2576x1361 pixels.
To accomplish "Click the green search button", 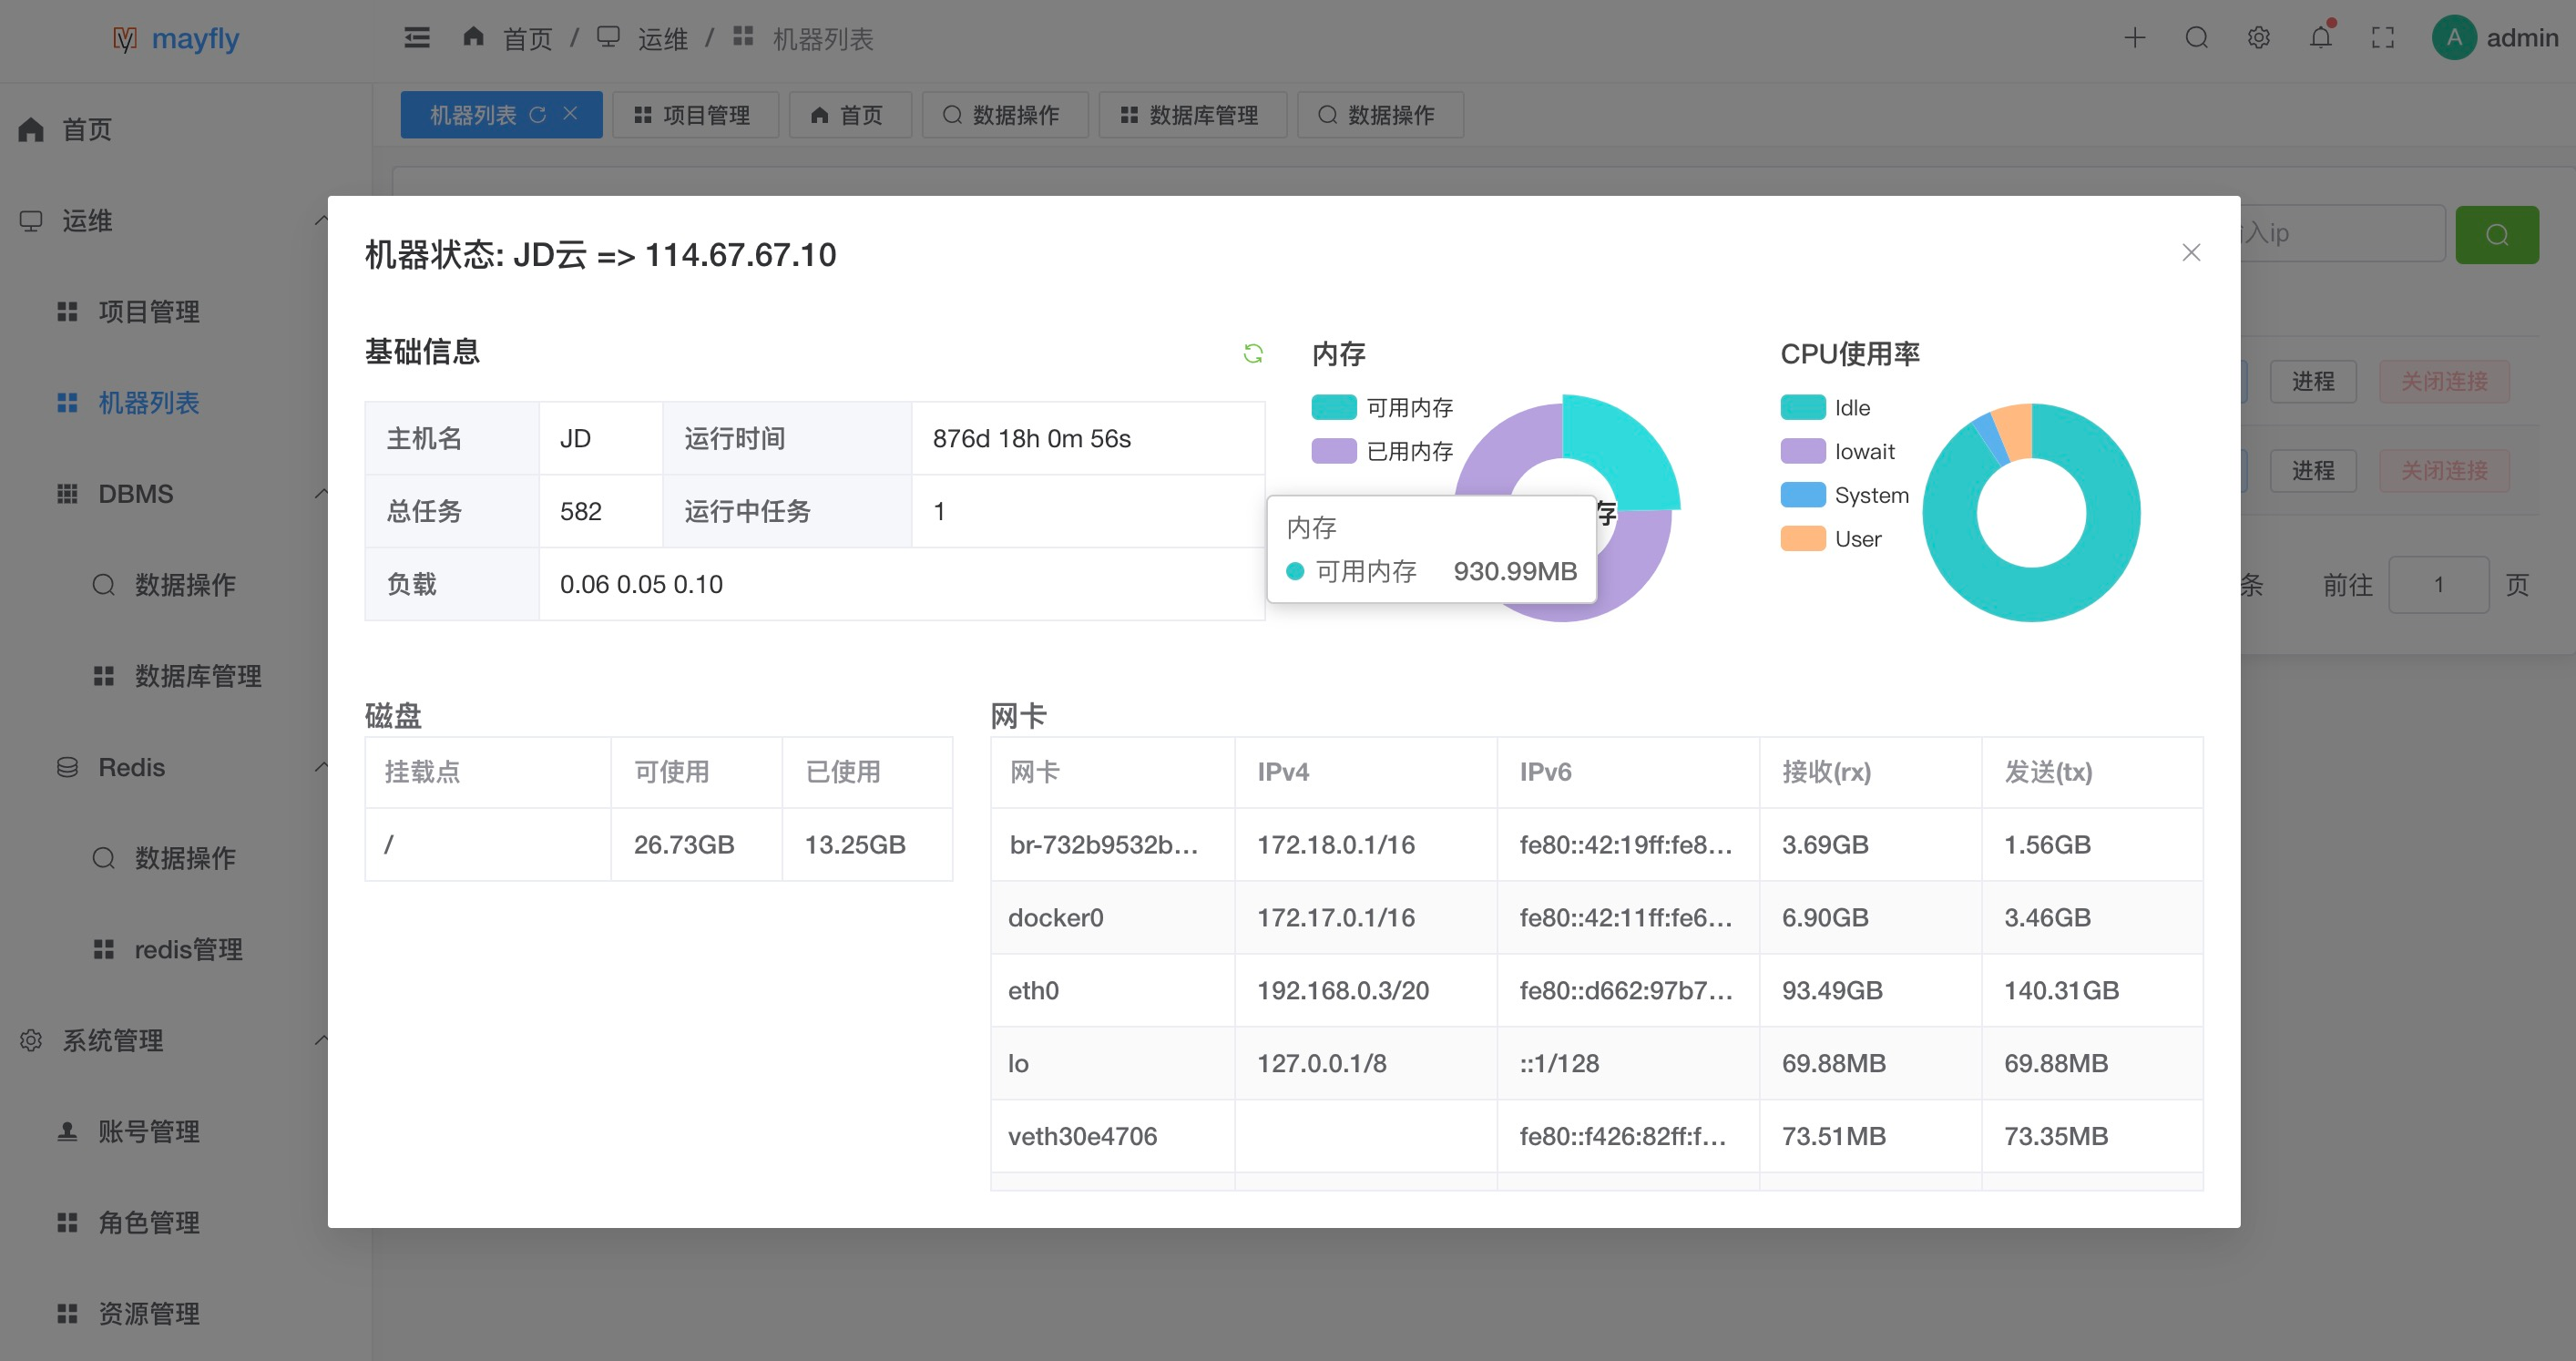I will pos(2496,234).
